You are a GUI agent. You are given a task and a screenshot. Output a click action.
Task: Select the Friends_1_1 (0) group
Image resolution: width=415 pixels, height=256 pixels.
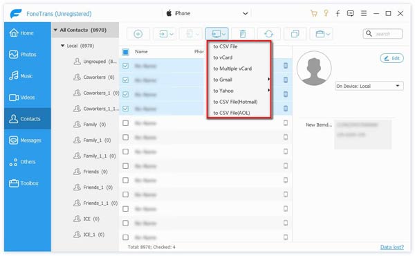coord(95,203)
